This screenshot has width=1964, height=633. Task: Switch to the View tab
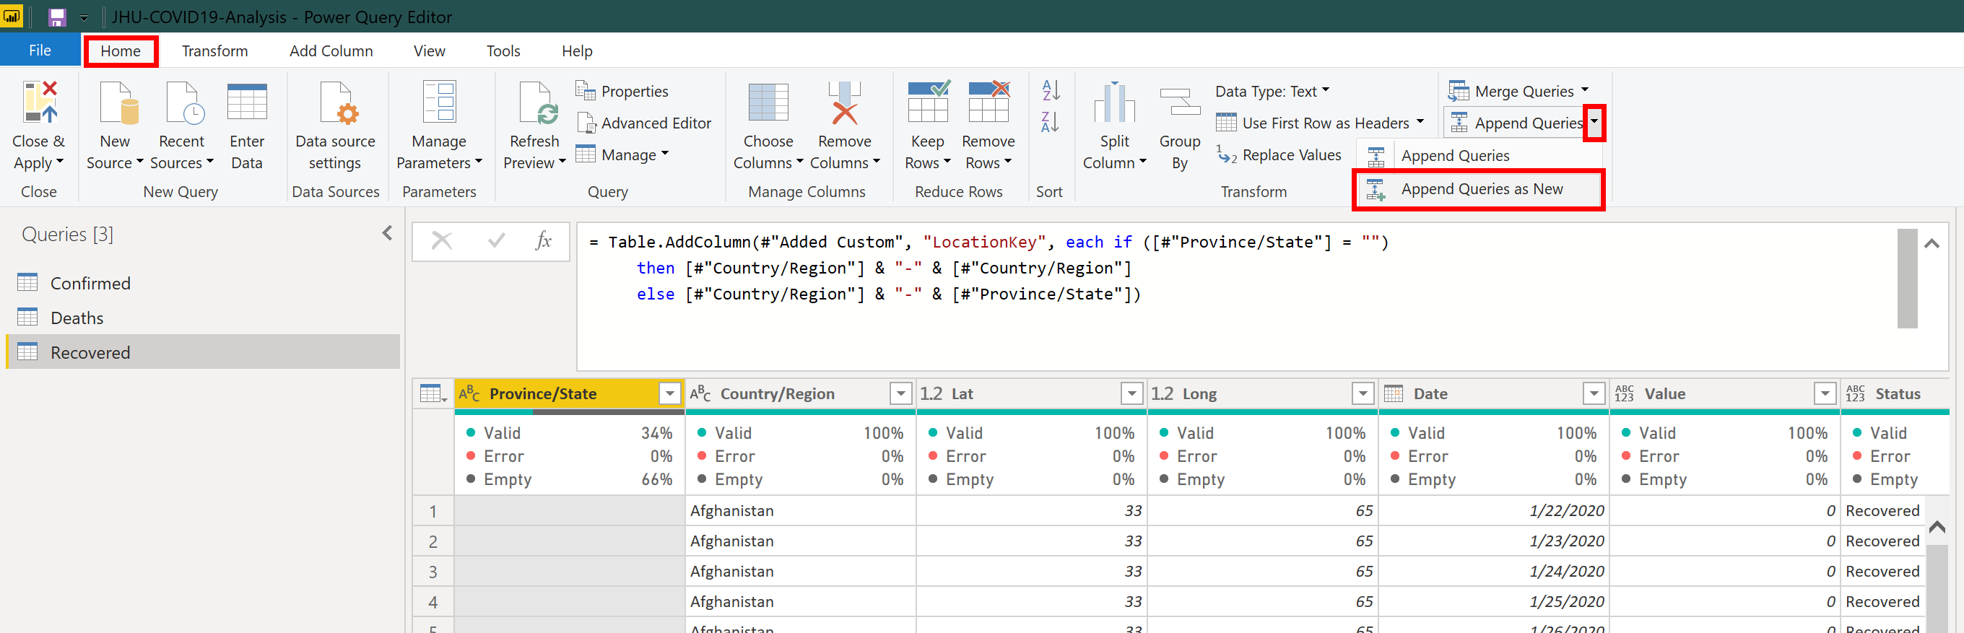click(x=429, y=51)
